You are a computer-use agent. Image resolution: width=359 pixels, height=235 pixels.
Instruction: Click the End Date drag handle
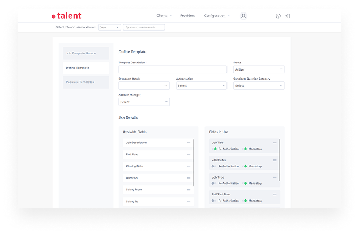point(189,154)
